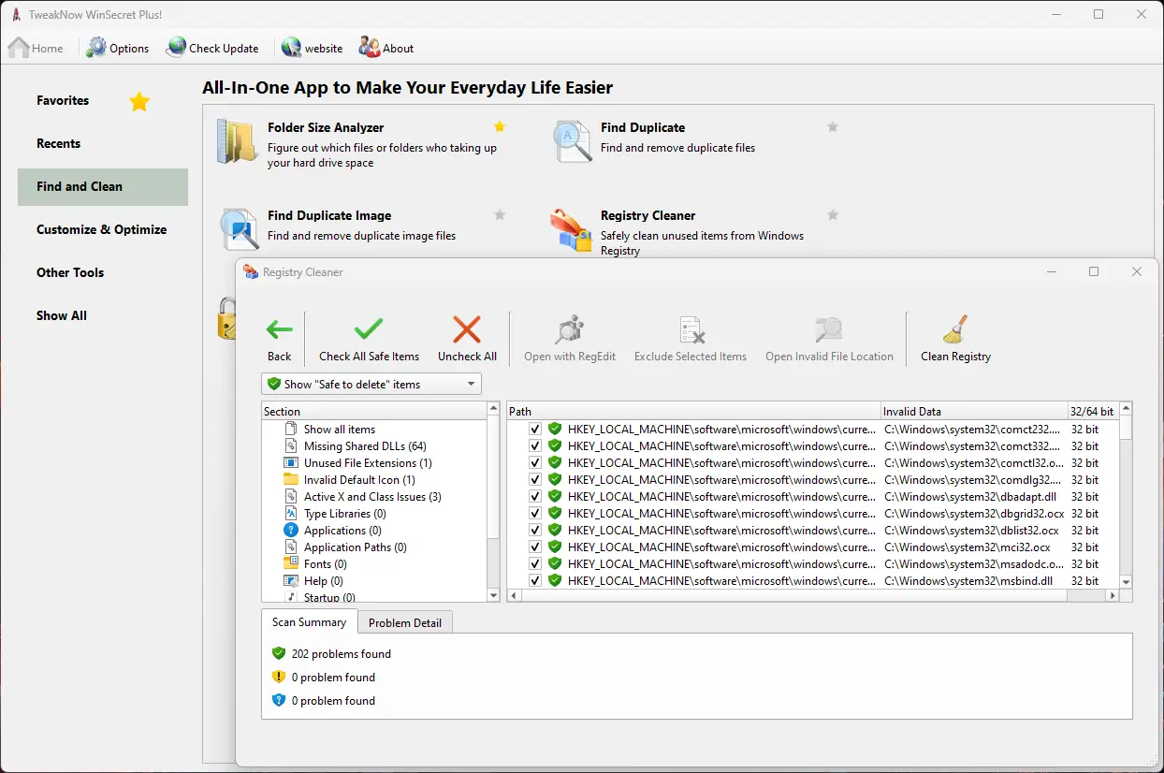
Task: Select Unused File Extensions (1) section
Action: coord(368,463)
